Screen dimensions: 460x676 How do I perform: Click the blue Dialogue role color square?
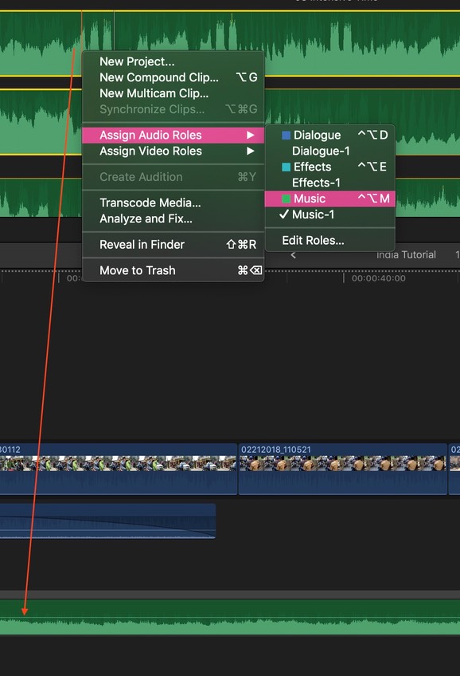point(286,136)
